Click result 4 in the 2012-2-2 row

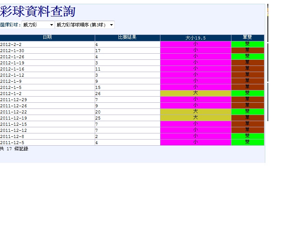click(x=127, y=44)
